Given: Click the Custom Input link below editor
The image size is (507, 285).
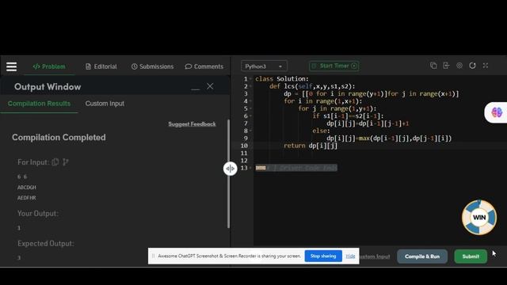Looking at the screenshot, I should click(x=375, y=256).
